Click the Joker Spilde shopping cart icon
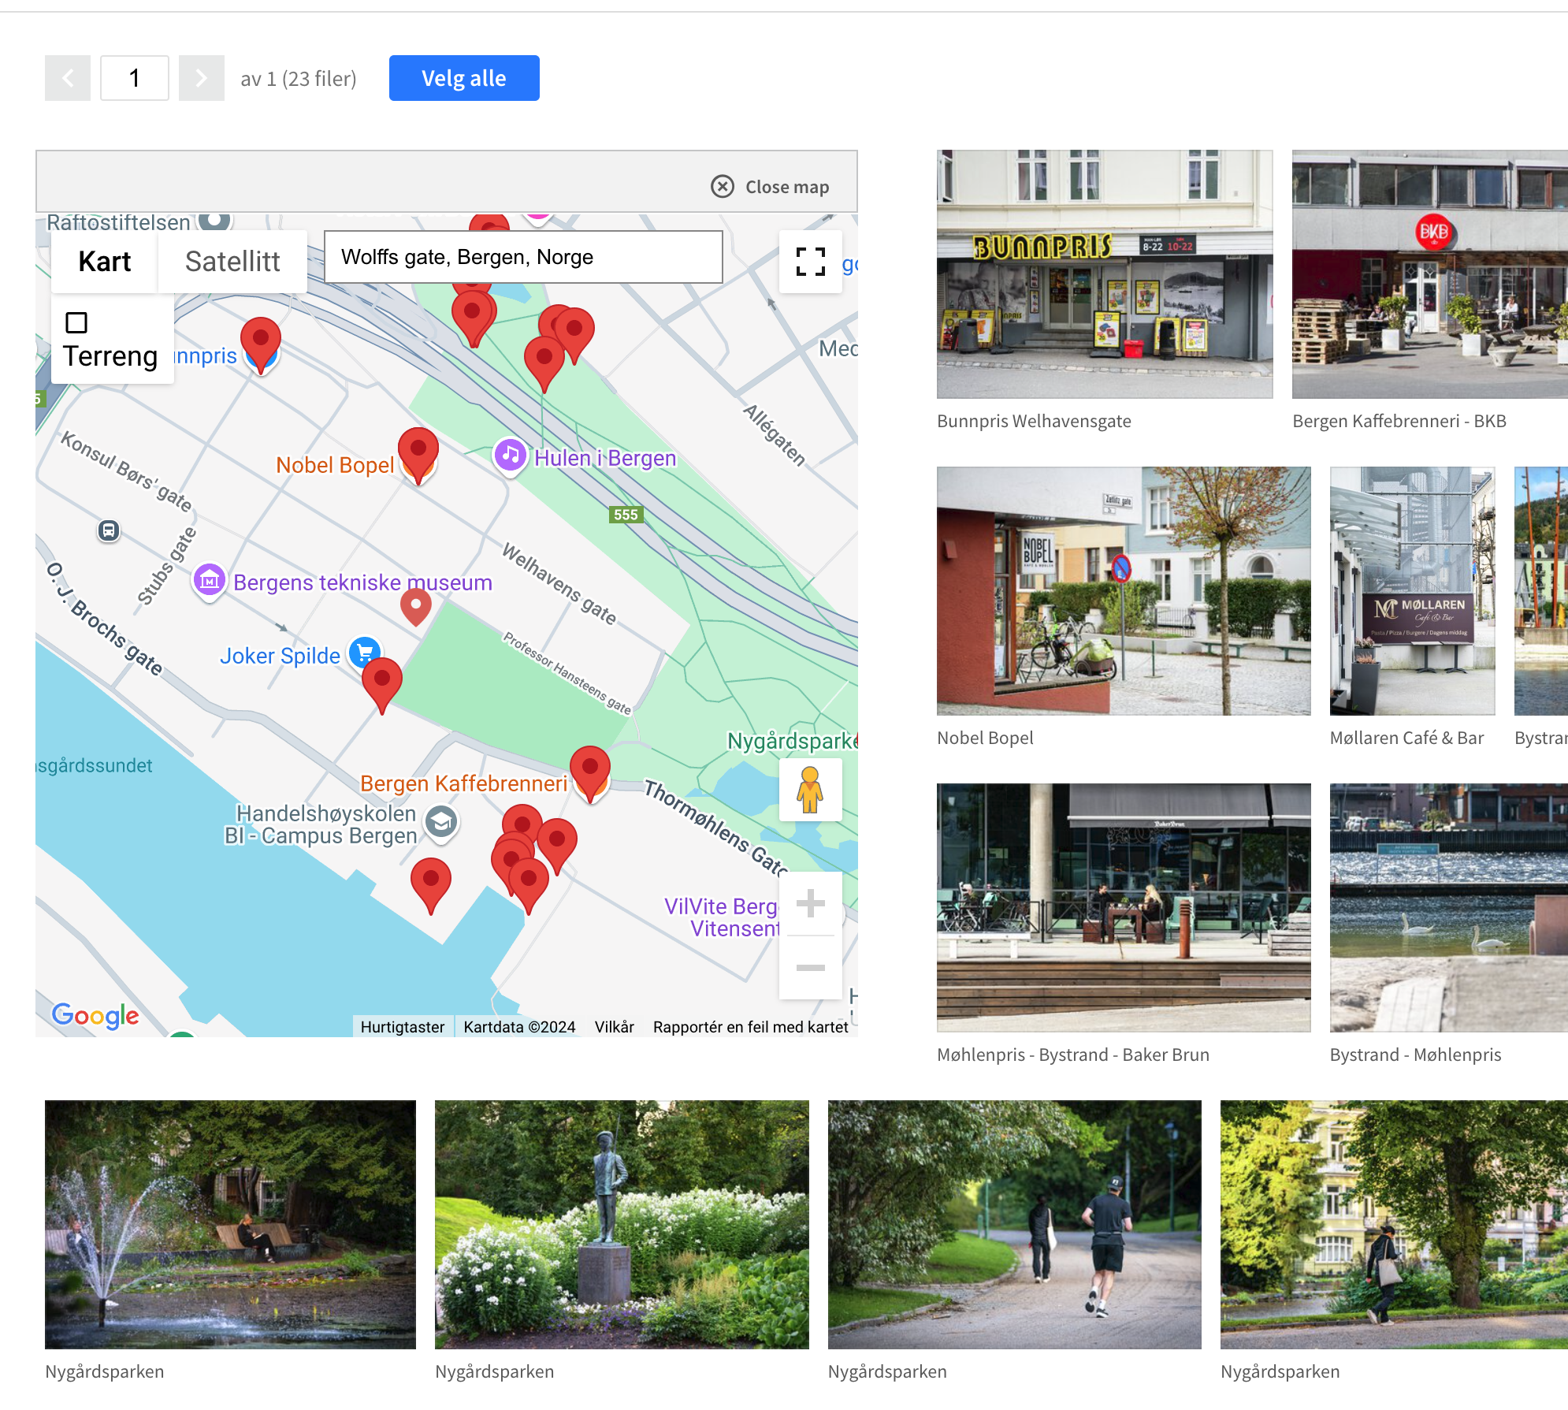 pyautogui.click(x=365, y=652)
